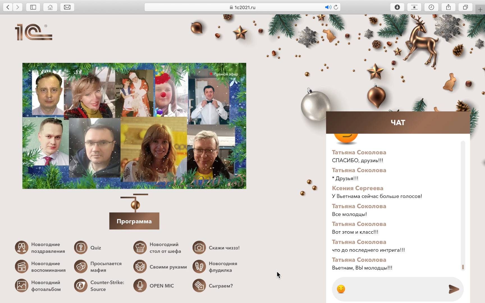Click the live stream video thumbnail
The width and height of the screenshot is (485, 303).
[134, 126]
